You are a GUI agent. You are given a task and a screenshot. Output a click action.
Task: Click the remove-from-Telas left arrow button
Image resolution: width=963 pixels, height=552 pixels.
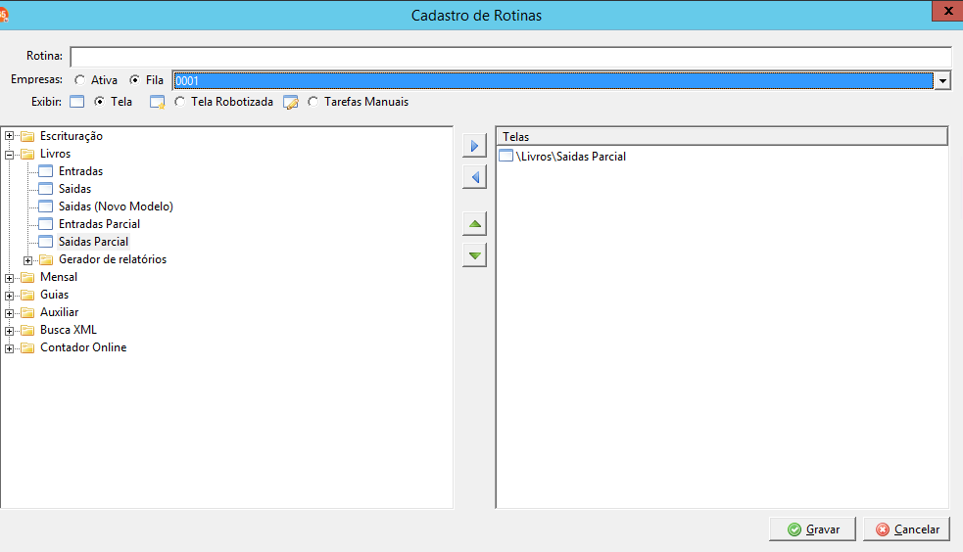[x=474, y=178]
